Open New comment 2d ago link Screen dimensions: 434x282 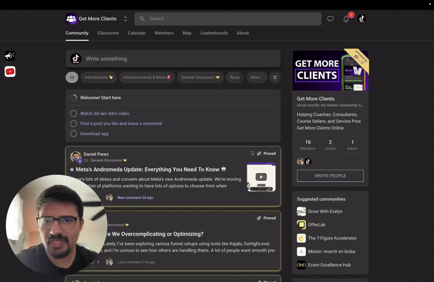(x=135, y=198)
